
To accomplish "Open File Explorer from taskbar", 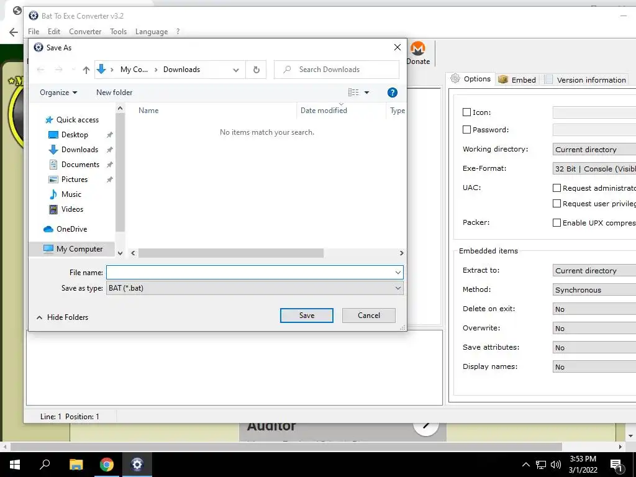I will (76, 465).
